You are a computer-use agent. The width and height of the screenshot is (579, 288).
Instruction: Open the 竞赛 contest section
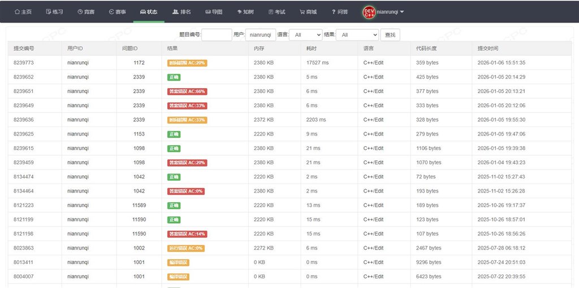[x=86, y=11]
